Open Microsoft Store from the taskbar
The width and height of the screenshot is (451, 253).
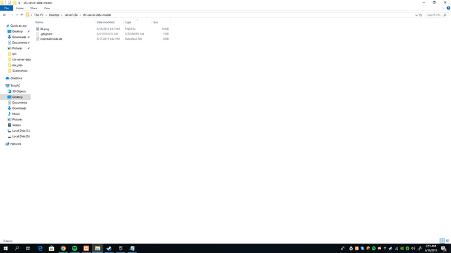point(52,248)
